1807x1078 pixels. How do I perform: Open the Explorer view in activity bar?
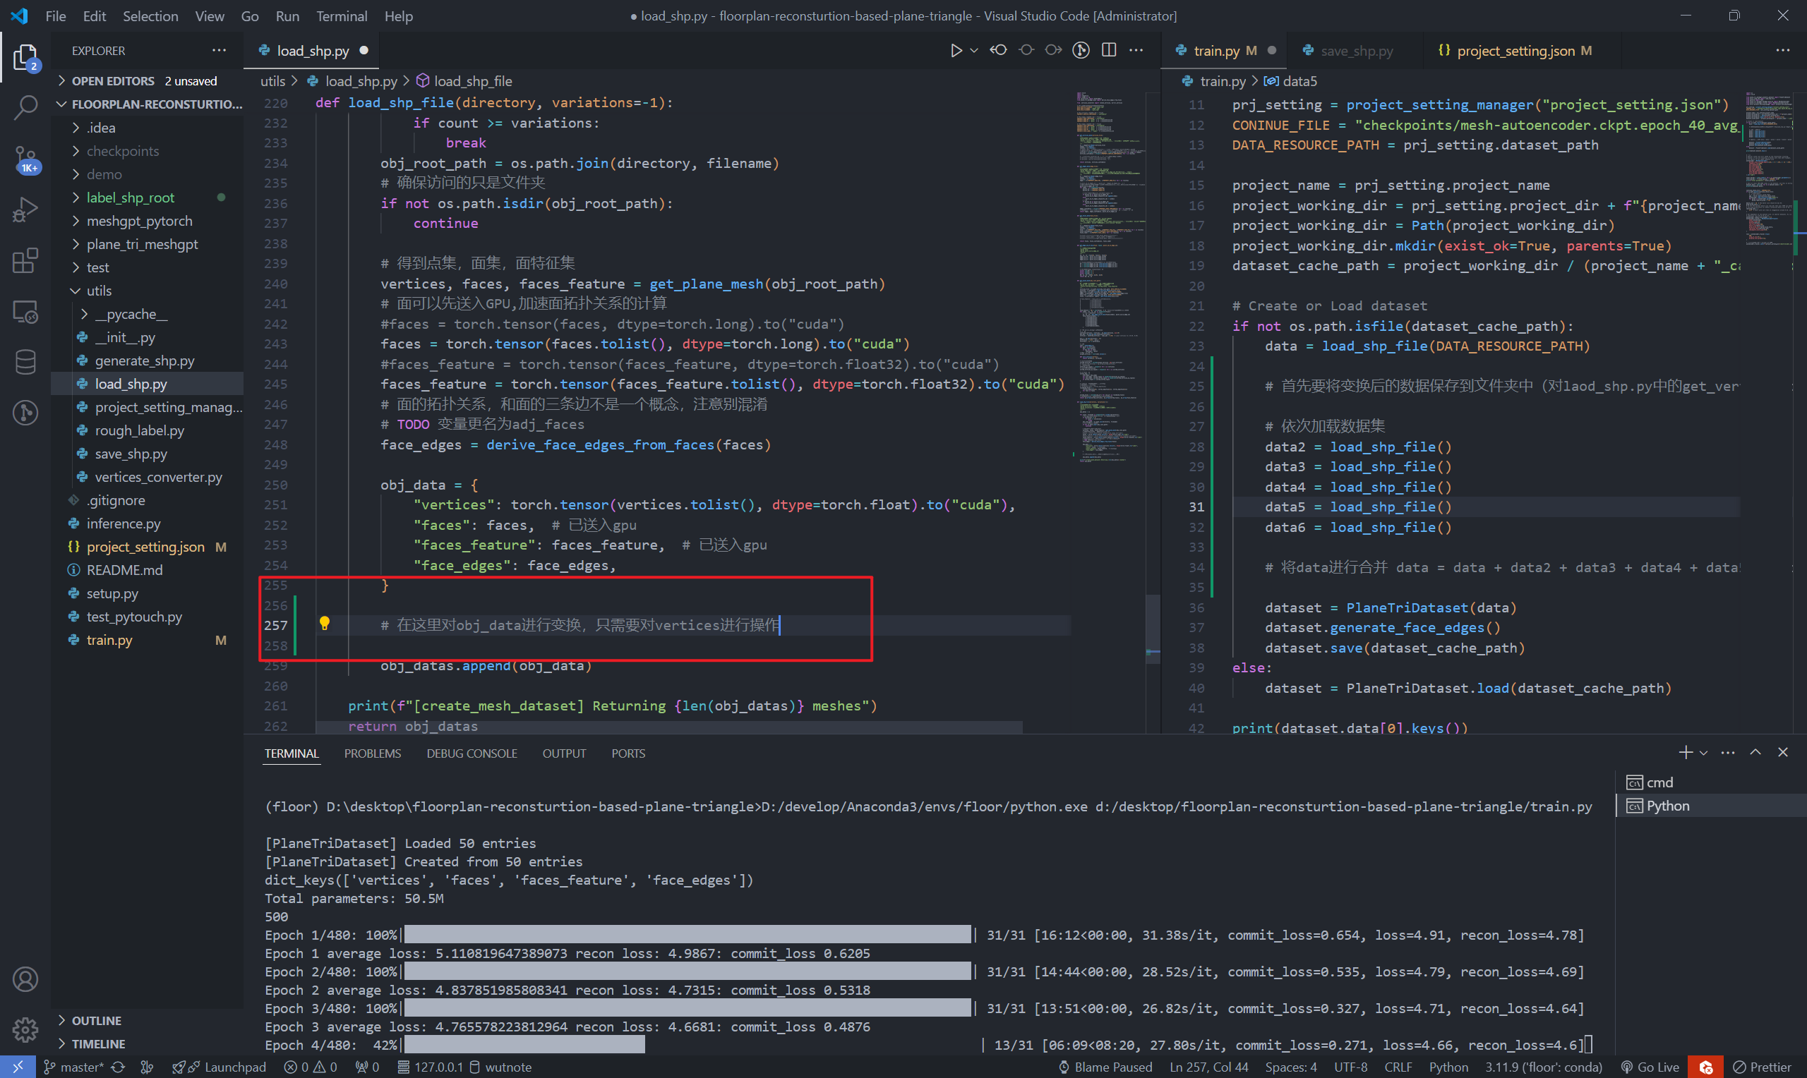pyautogui.click(x=25, y=57)
